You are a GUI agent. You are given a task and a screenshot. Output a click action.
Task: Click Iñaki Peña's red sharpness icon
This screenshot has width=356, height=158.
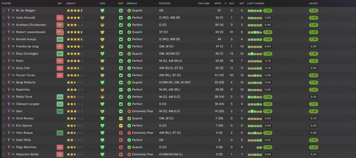pos(121,140)
